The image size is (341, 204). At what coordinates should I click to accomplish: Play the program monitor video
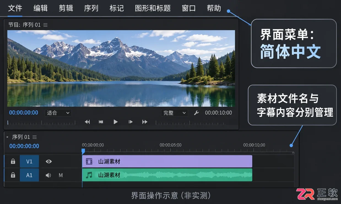(116, 122)
